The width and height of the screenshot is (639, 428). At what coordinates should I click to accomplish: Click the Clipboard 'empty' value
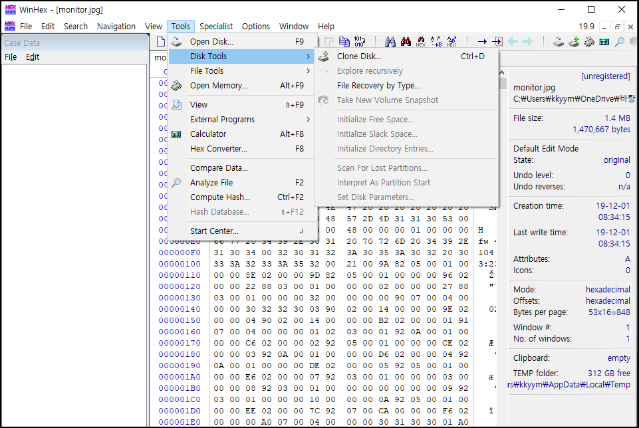click(x=618, y=358)
